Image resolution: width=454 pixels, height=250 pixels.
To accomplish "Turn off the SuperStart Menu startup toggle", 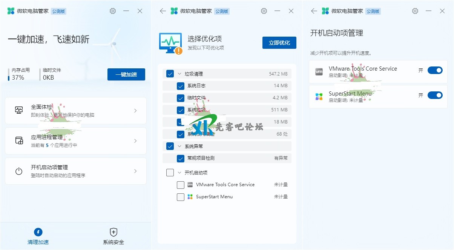I will (x=435, y=95).
